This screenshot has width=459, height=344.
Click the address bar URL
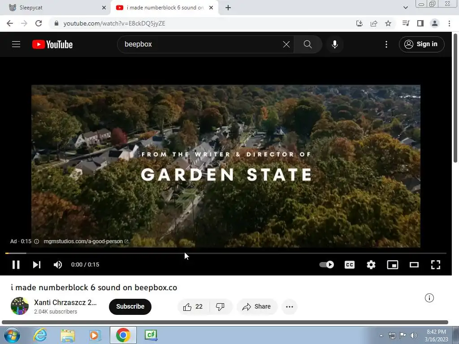114,23
